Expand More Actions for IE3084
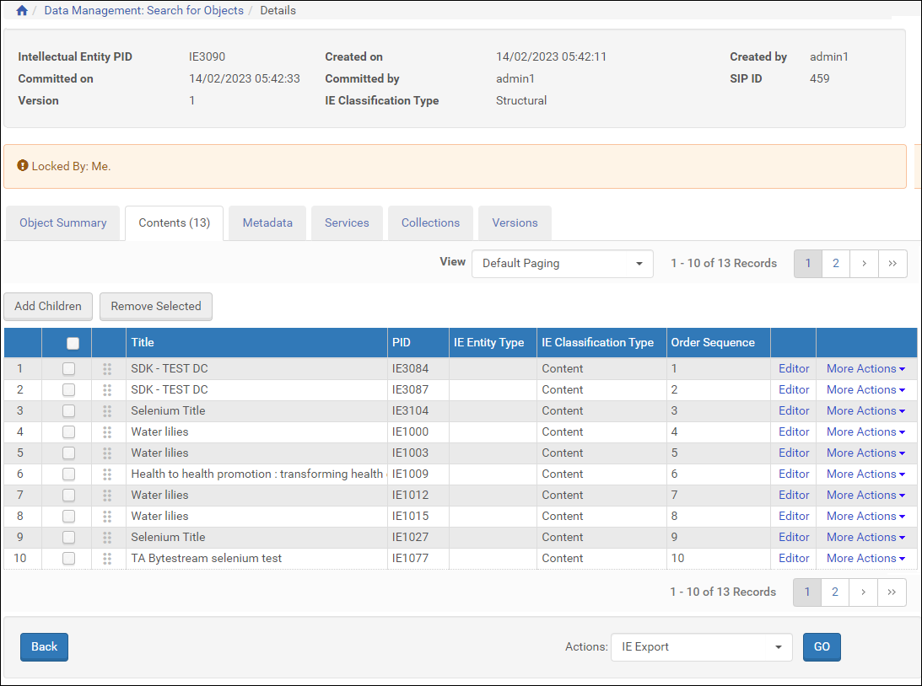This screenshot has width=922, height=686. pyautogui.click(x=865, y=369)
